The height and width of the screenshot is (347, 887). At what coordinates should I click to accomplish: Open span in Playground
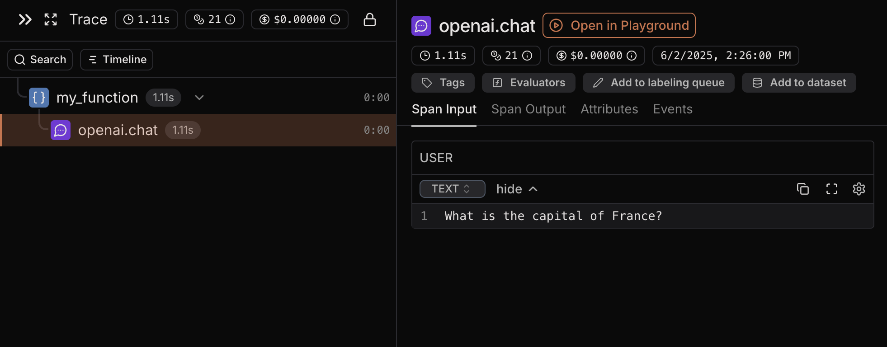[x=619, y=25]
